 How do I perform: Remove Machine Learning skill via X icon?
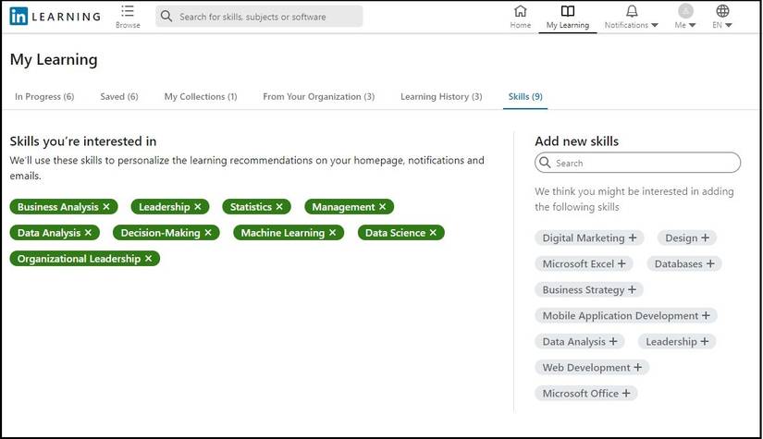click(x=332, y=232)
